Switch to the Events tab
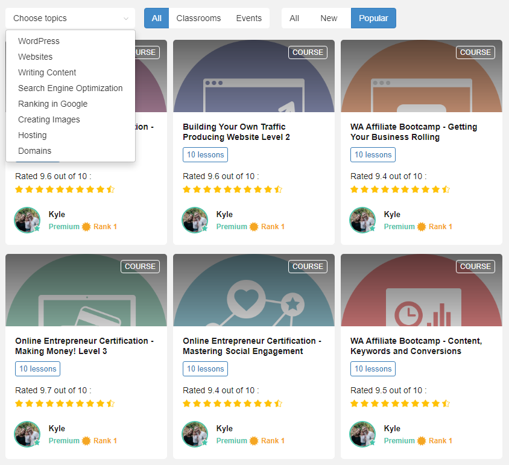509x465 pixels. click(248, 18)
